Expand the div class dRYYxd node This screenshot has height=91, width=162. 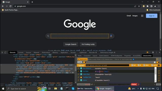(x=14, y=77)
